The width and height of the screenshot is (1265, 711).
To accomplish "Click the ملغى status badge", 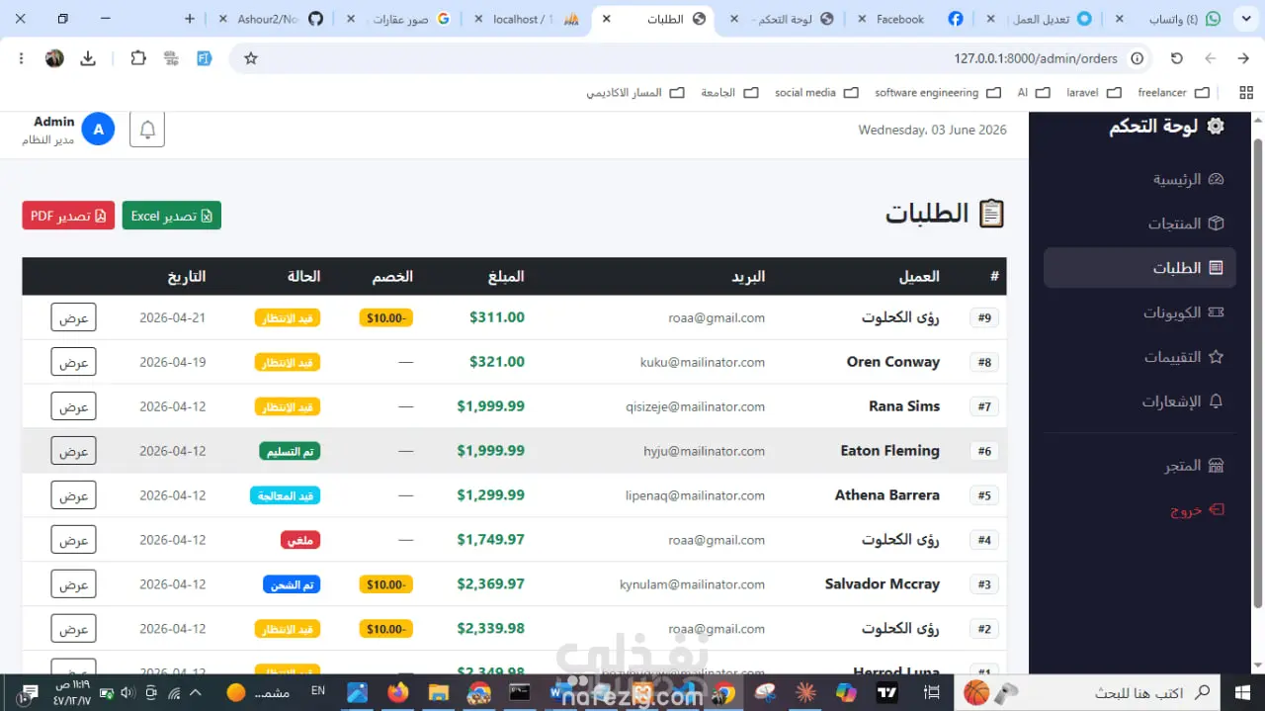I will pyautogui.click(x=300, y=540).
